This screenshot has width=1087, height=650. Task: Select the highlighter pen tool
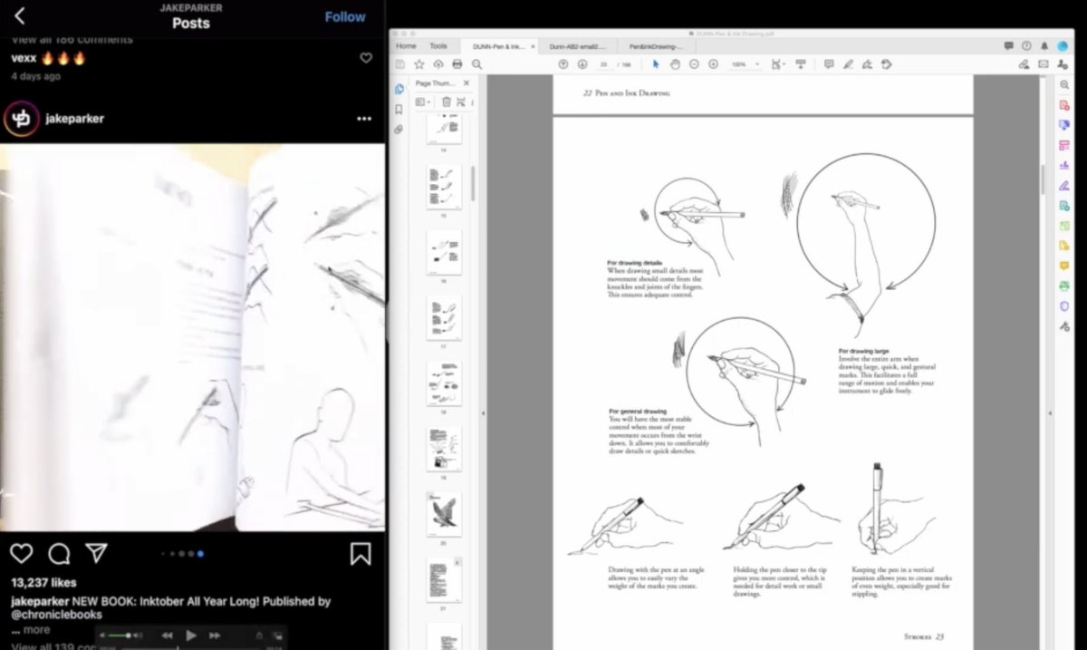click(848, 64)
